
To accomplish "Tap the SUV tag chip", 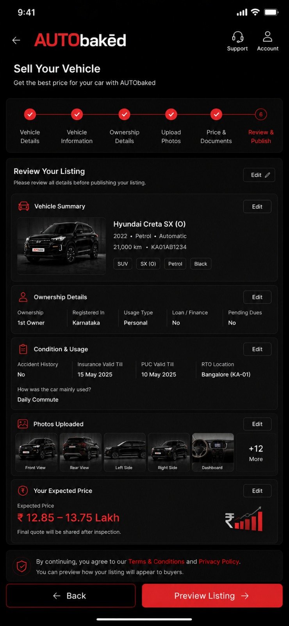I will [x=123, y=264].
